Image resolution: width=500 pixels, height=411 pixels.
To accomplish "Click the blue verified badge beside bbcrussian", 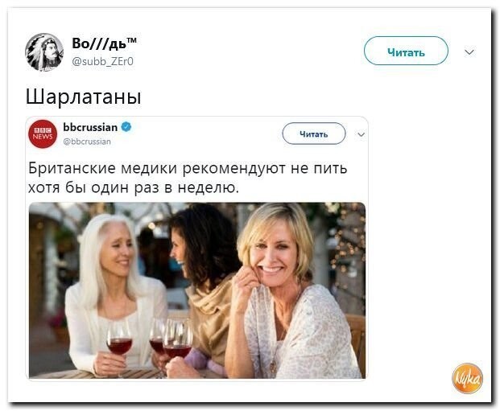I will (x=126, y=127).
